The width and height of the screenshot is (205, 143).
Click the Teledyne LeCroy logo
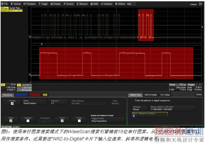click(10, 127)
